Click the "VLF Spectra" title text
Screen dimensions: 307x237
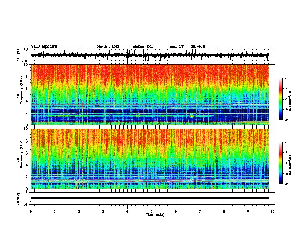[44, 46]
